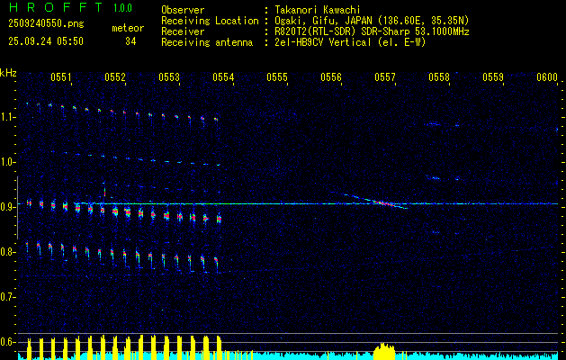
Task: Select the filename 2509240550.png
Action: coord(46,24)
